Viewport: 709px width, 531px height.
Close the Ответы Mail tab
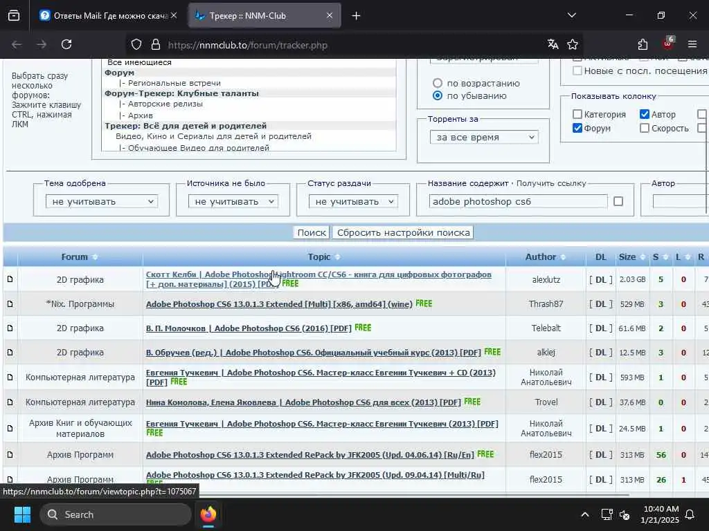pos(174,16)
